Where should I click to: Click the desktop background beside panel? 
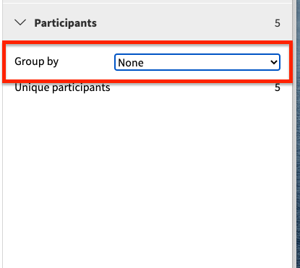[x=299, y=134]
